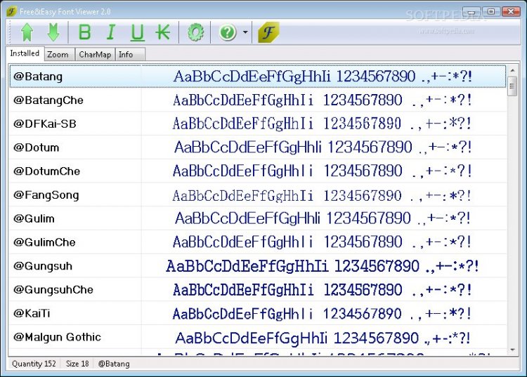
Task: Maximize the Font Viewer window
Action: pyautogui.click(x=490, y=12)
